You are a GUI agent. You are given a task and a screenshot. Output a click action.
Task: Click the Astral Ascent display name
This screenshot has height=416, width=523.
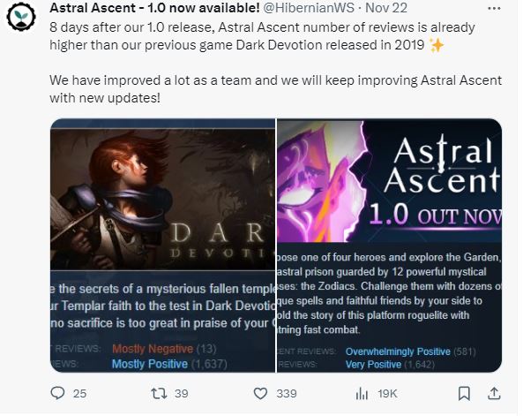coord(154,8)
